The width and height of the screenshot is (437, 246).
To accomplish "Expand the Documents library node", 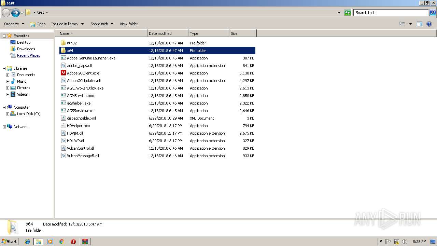I will pyautogui.click(x=8, y=75).
